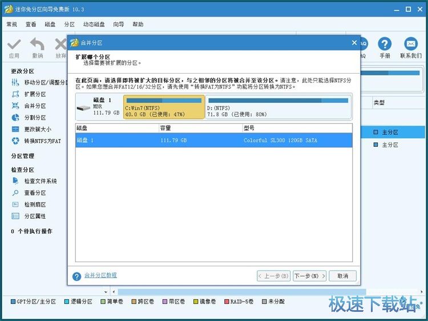Select the C:Win7 (NTFS) partition block
The height and width of the screenshot is (321, 428).
(164, 107)
